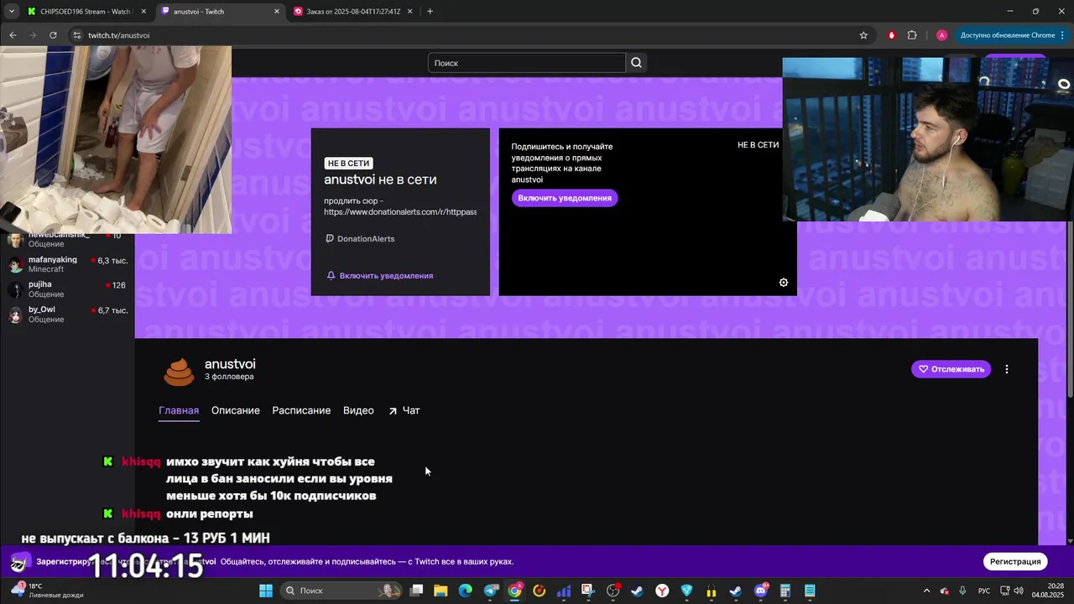1074x604 pixels.
Task: Open Calculator from the taskbar
Action: click(785, 591)
